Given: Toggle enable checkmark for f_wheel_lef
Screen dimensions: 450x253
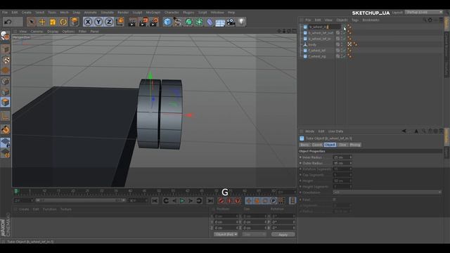Looking at the screenshot, I should 345,51.
